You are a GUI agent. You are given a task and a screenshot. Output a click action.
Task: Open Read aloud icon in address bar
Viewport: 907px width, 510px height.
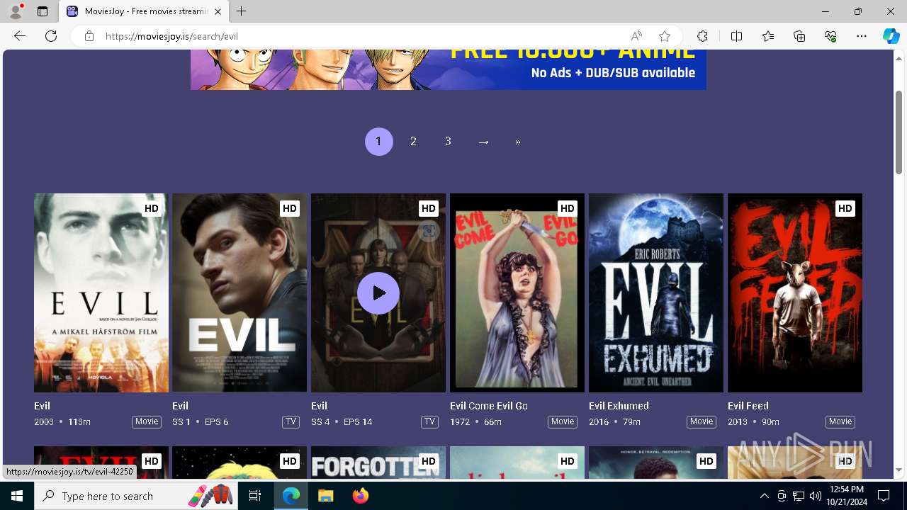tap(636, 36)
